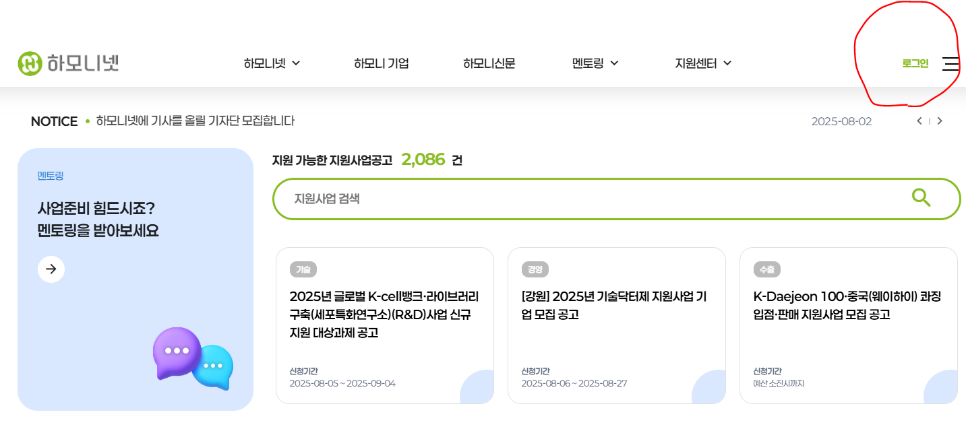This screenshot has width=966, height=433.
Task: Open the 하모니신문 menu item
Action: (489, 63)
